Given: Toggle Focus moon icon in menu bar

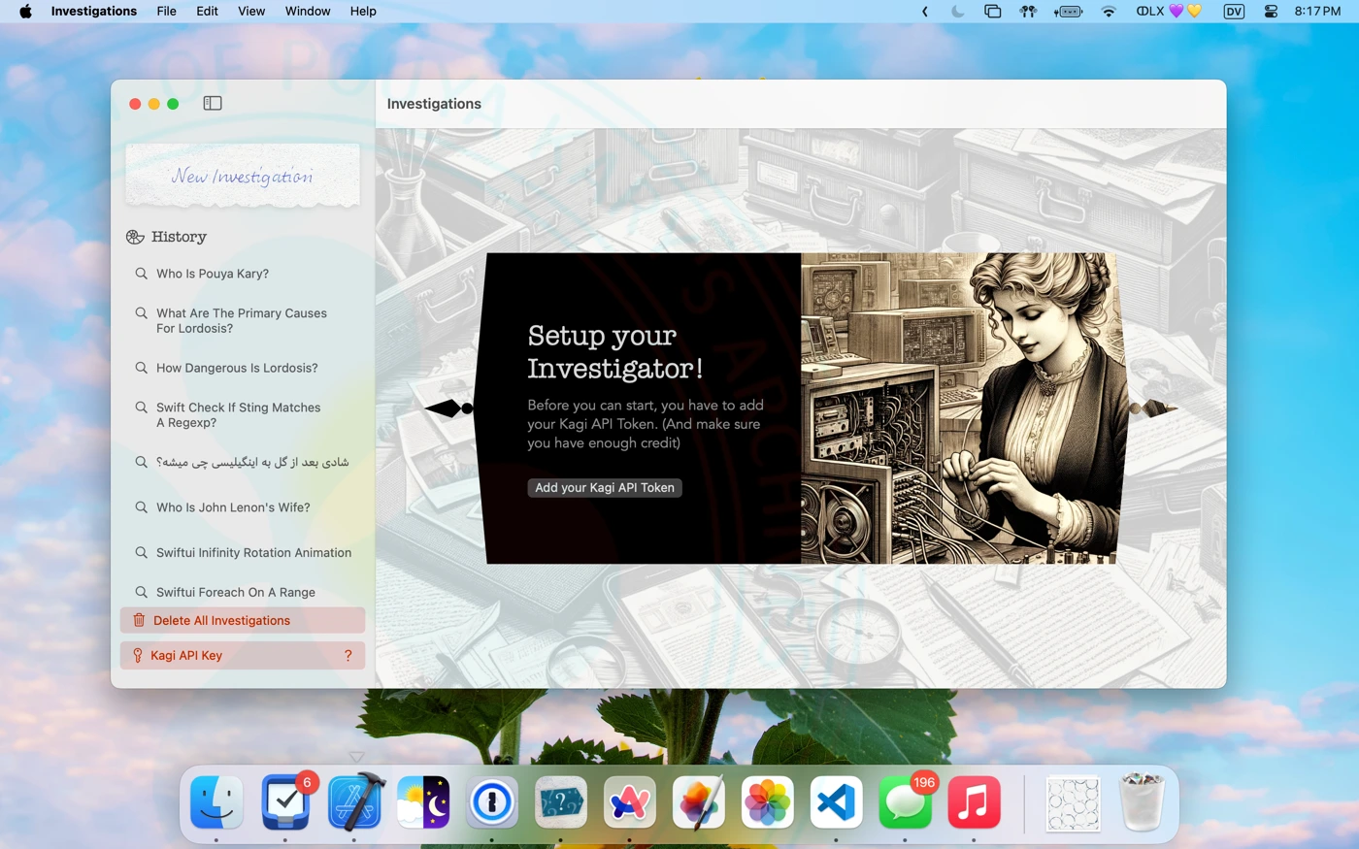Looking at the screenshot, I should [958, 12].
